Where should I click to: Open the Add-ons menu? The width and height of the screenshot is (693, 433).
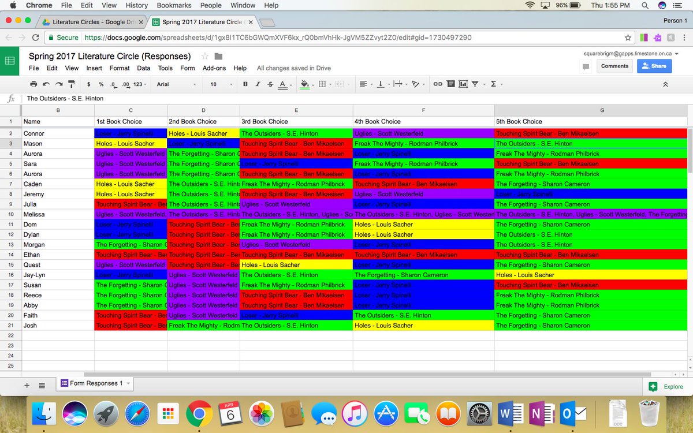(214, 68)
